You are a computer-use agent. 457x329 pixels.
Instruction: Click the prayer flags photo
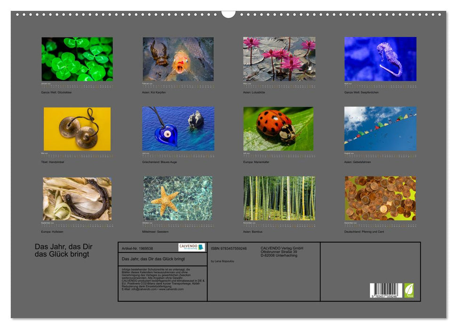pos(380,129)
